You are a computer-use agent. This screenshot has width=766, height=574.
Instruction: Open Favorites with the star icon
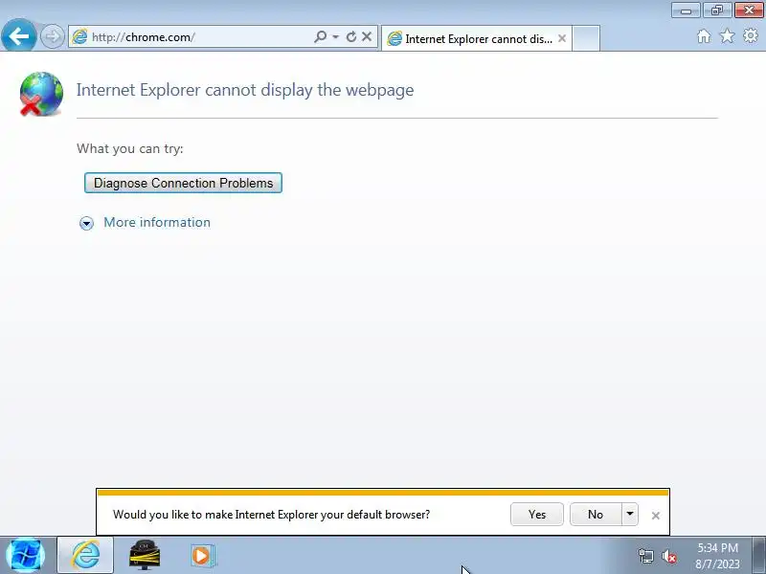[728, 36]
